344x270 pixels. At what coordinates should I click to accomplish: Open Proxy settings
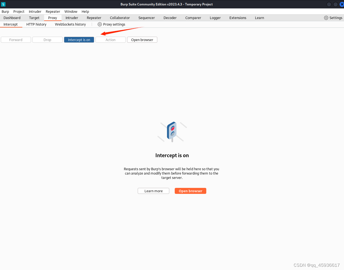(x=111, y=24)
